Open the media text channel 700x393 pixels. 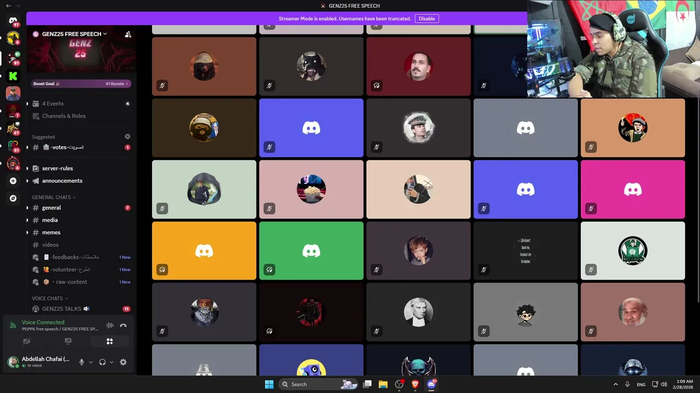point(81,220)
